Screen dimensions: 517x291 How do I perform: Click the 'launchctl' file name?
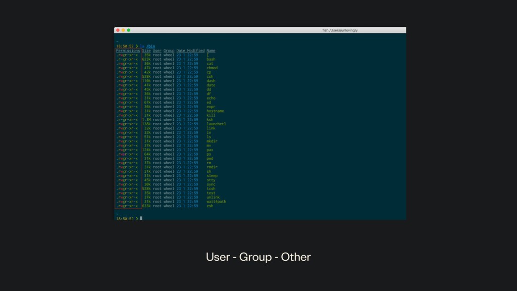[216, 124]
